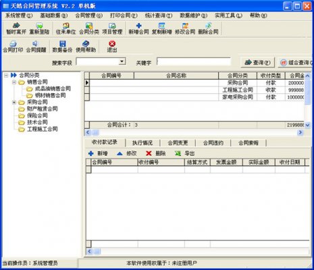Click the 导出 export button

coord(184,153)
